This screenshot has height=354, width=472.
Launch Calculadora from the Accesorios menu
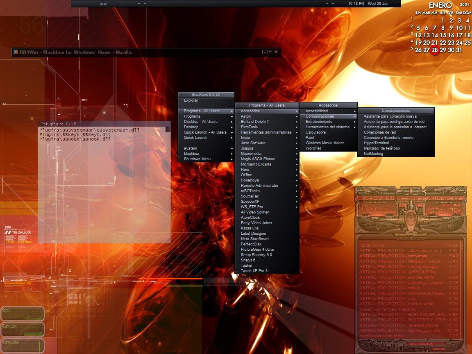329,132
